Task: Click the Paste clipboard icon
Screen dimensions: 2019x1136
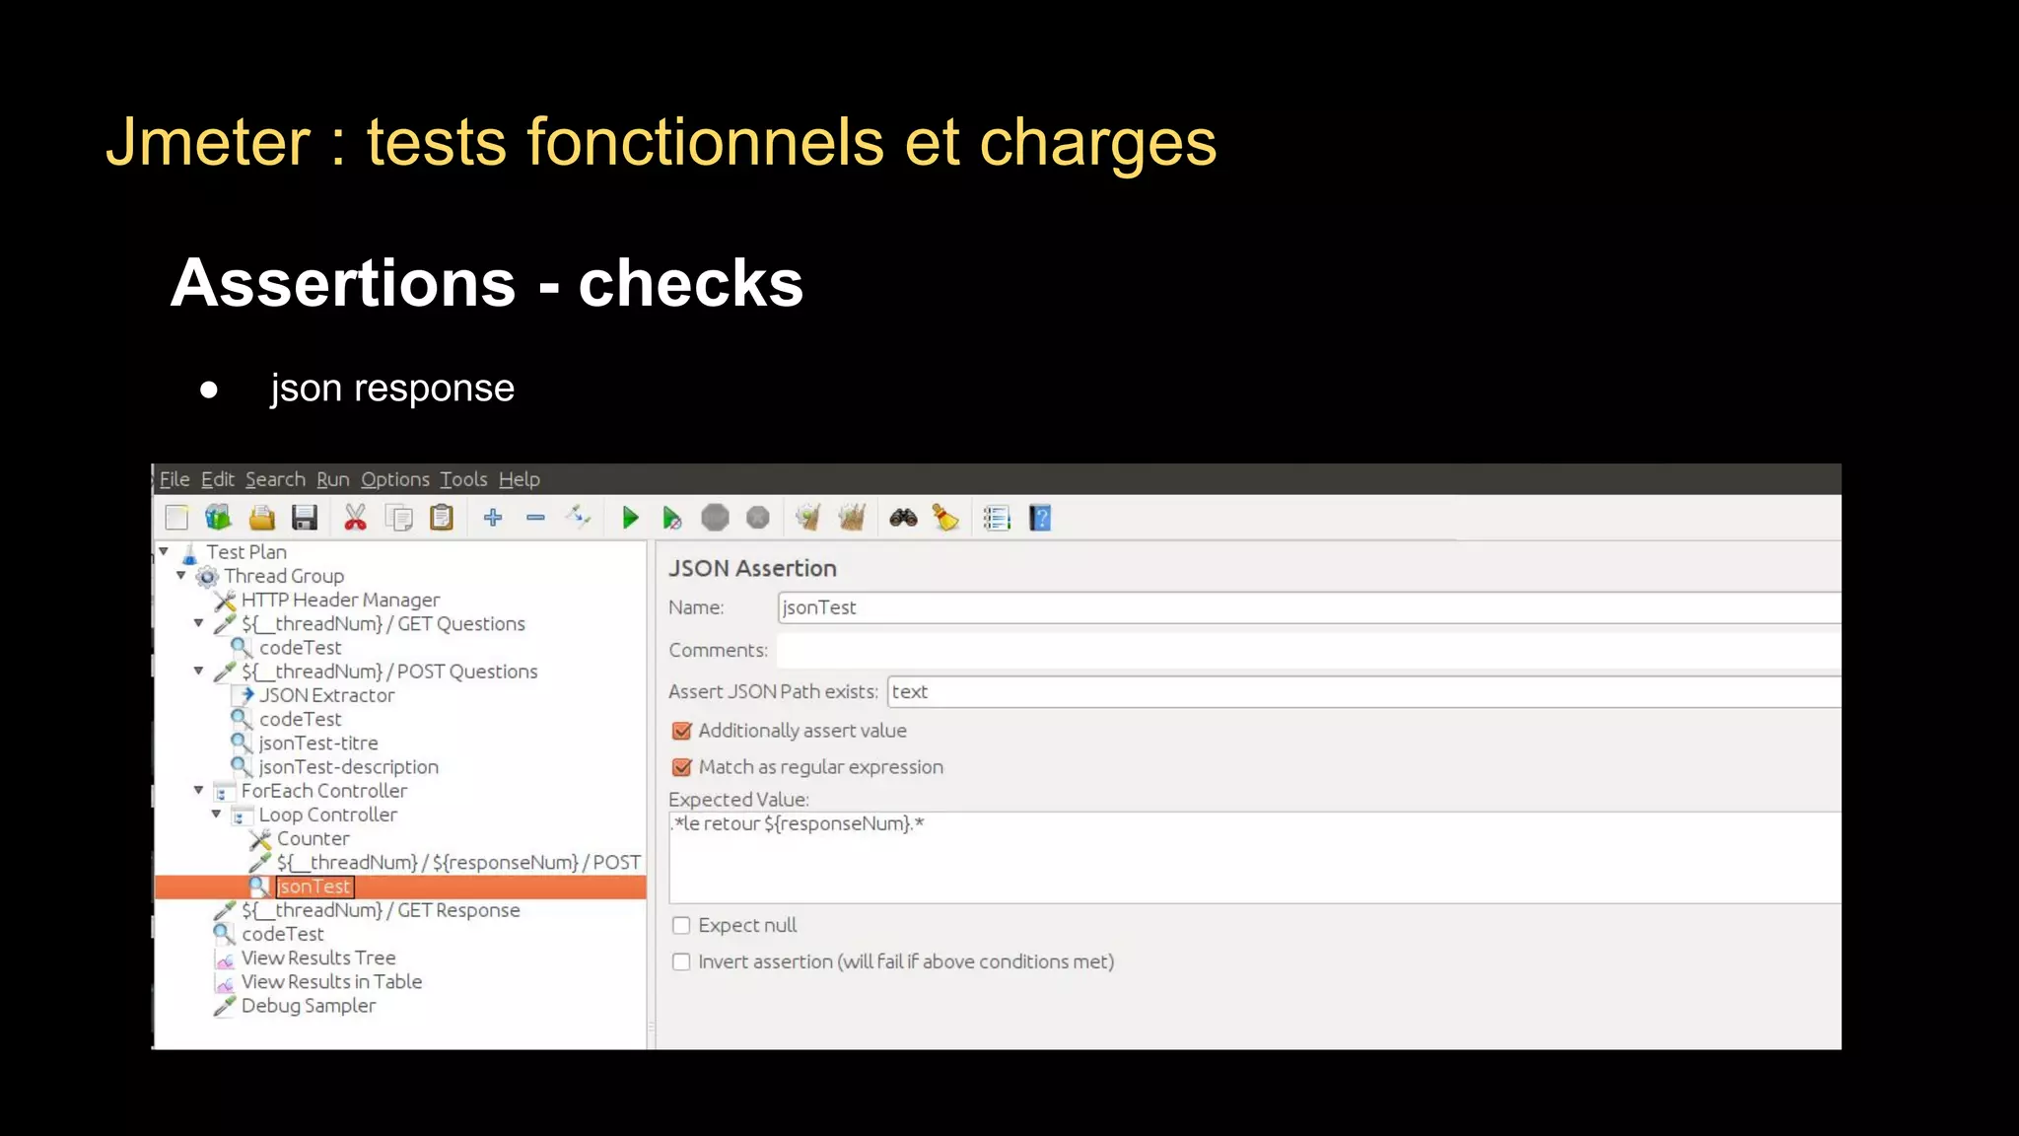Action: click(442, 518)
